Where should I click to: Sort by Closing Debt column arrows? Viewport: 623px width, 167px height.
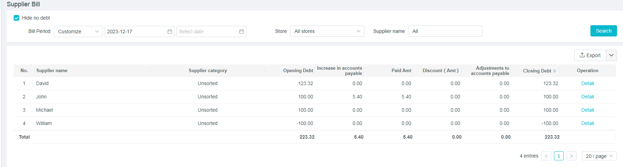pyautogui.click(x=554, y=71)
